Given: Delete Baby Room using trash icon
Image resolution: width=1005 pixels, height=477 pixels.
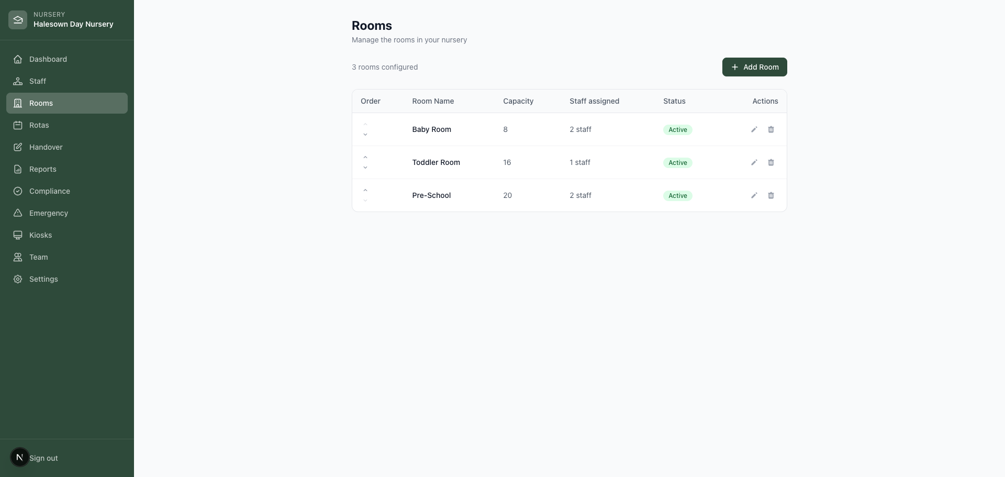Looking at the screenshot, I should [771, 129].
